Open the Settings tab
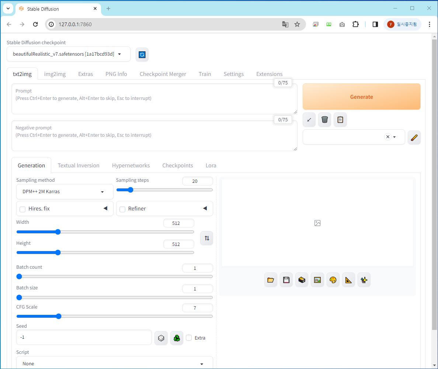Image resolution: width=438 pixels, height=369 pixels. coord(233,74)
